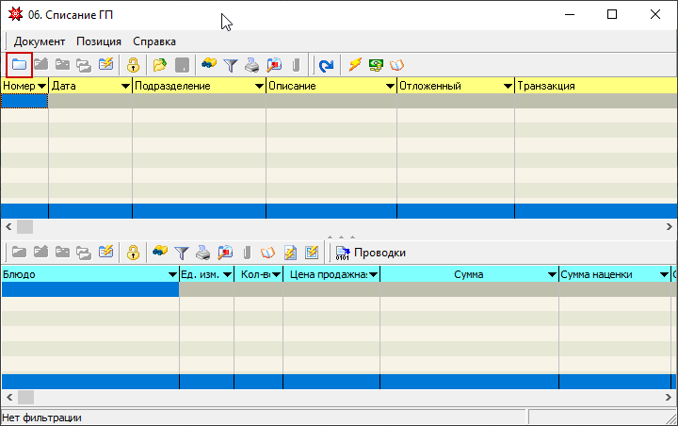The width and height of the screenshot is (678, 426).
Task: Click the binoculars search icon in upper toolbar
Action: tap(209, 64)
